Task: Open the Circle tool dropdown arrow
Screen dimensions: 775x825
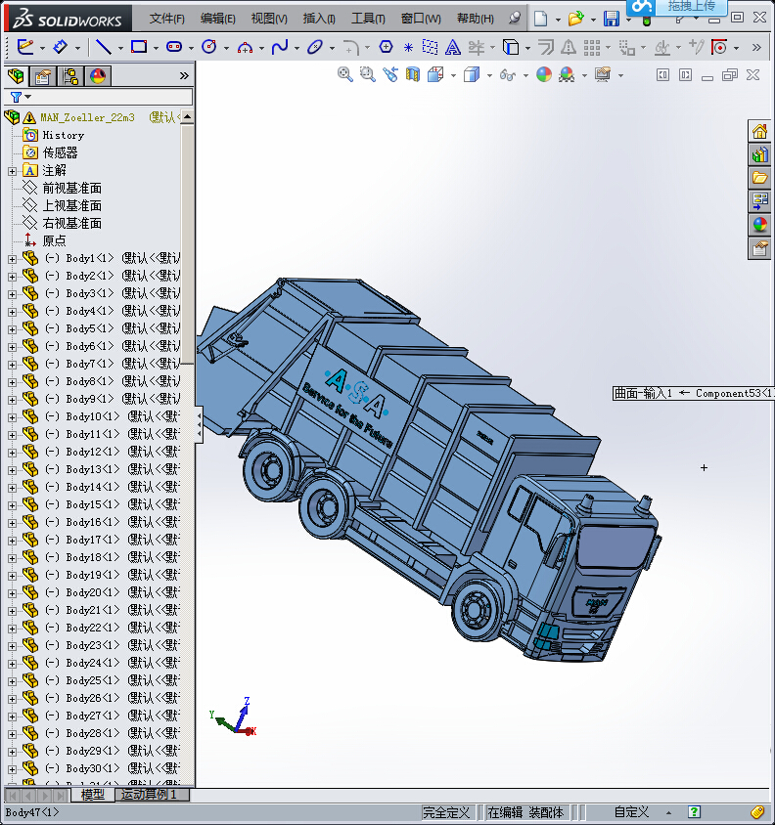Action: 226,47
